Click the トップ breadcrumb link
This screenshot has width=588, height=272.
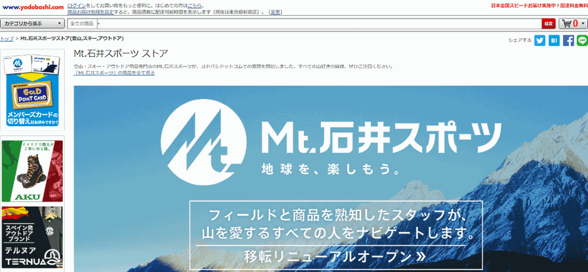pyautogui.click(x=7, y=38)
